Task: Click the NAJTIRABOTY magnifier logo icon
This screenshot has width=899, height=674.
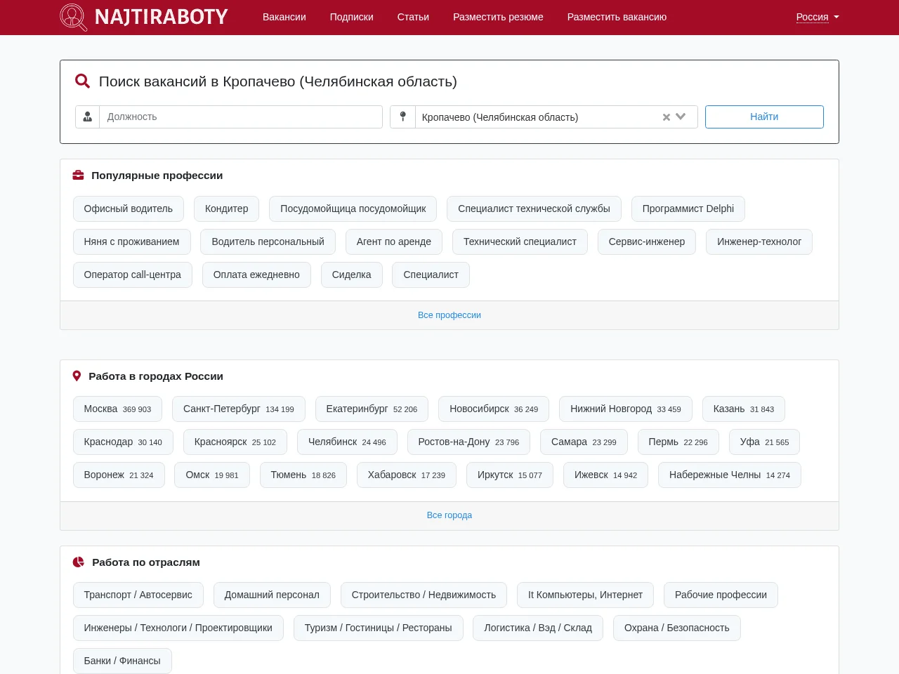Action: [x=74, y=18]
